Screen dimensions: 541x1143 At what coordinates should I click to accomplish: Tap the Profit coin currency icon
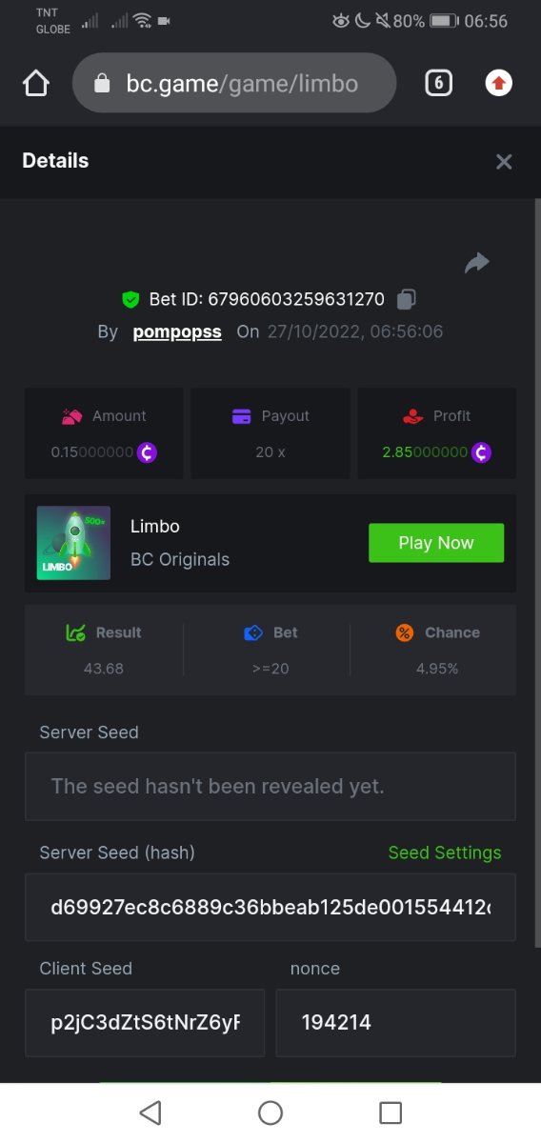point(482,452)
